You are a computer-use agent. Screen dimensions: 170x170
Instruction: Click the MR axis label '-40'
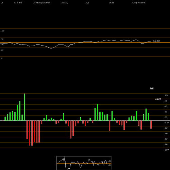[x=166, y=134]
